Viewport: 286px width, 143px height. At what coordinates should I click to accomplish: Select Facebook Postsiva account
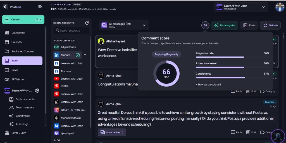coord(66,71)
